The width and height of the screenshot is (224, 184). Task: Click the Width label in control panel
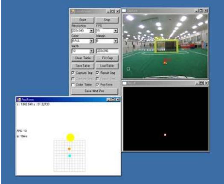pyautogui.click(x=75, y=46)
